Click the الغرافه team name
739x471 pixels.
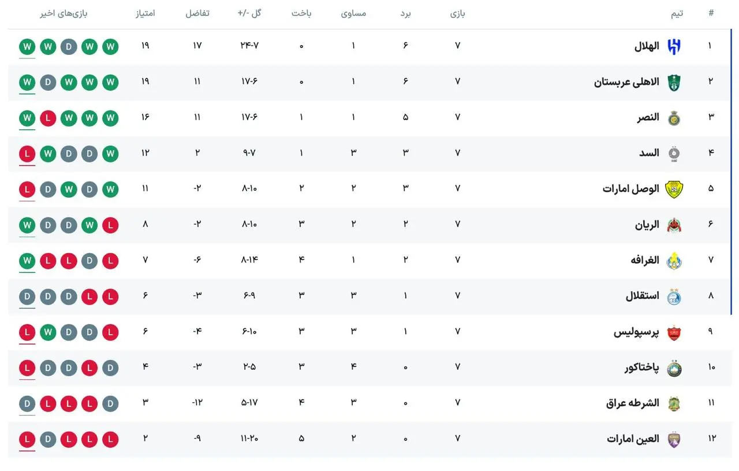pyautogui.click(x=645, y=260)
